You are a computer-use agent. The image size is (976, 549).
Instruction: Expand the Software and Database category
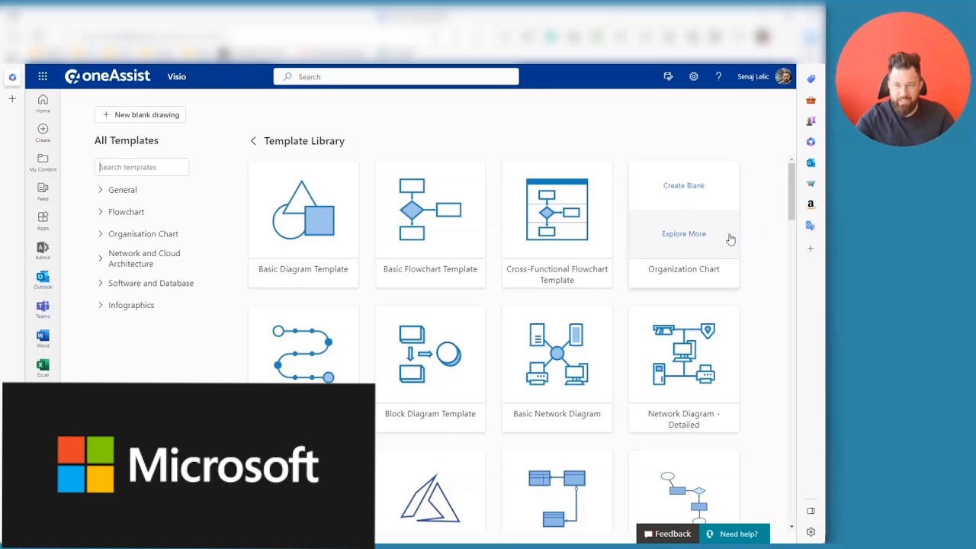tap(100, 283)
